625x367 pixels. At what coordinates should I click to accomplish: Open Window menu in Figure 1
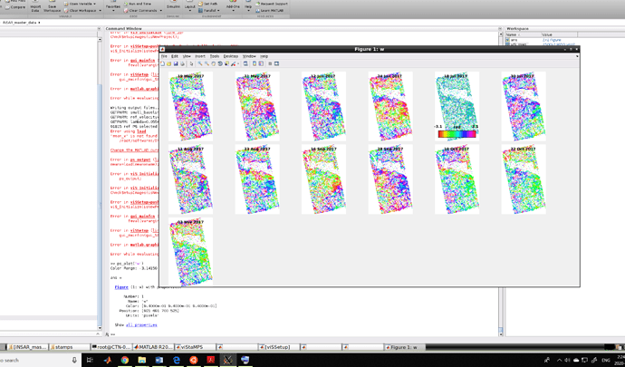pos(249,56)
